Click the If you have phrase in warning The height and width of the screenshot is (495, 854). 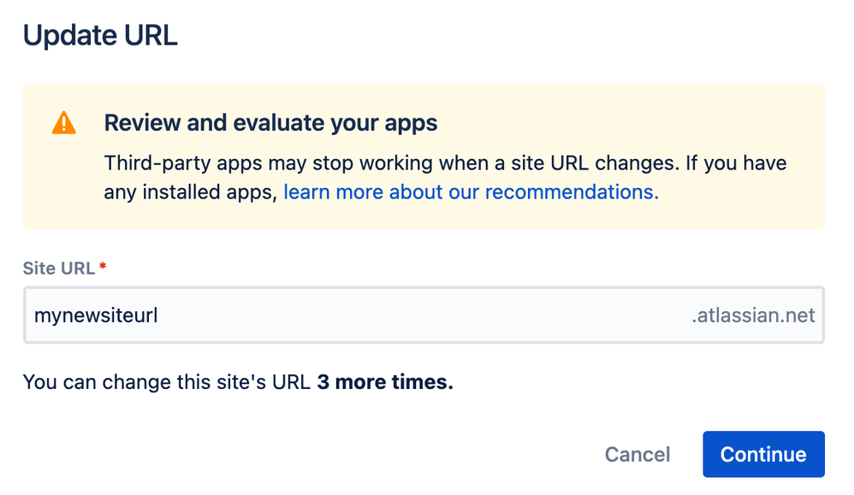point(736,163)
